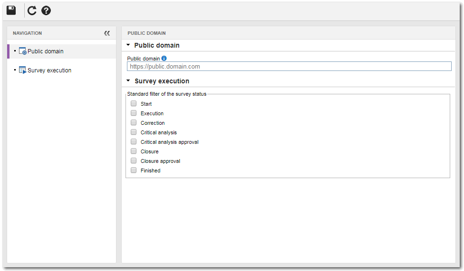The image size is (464, 271).
Task: Select Survey execution in the navigation list
Action: pos(49,70)
